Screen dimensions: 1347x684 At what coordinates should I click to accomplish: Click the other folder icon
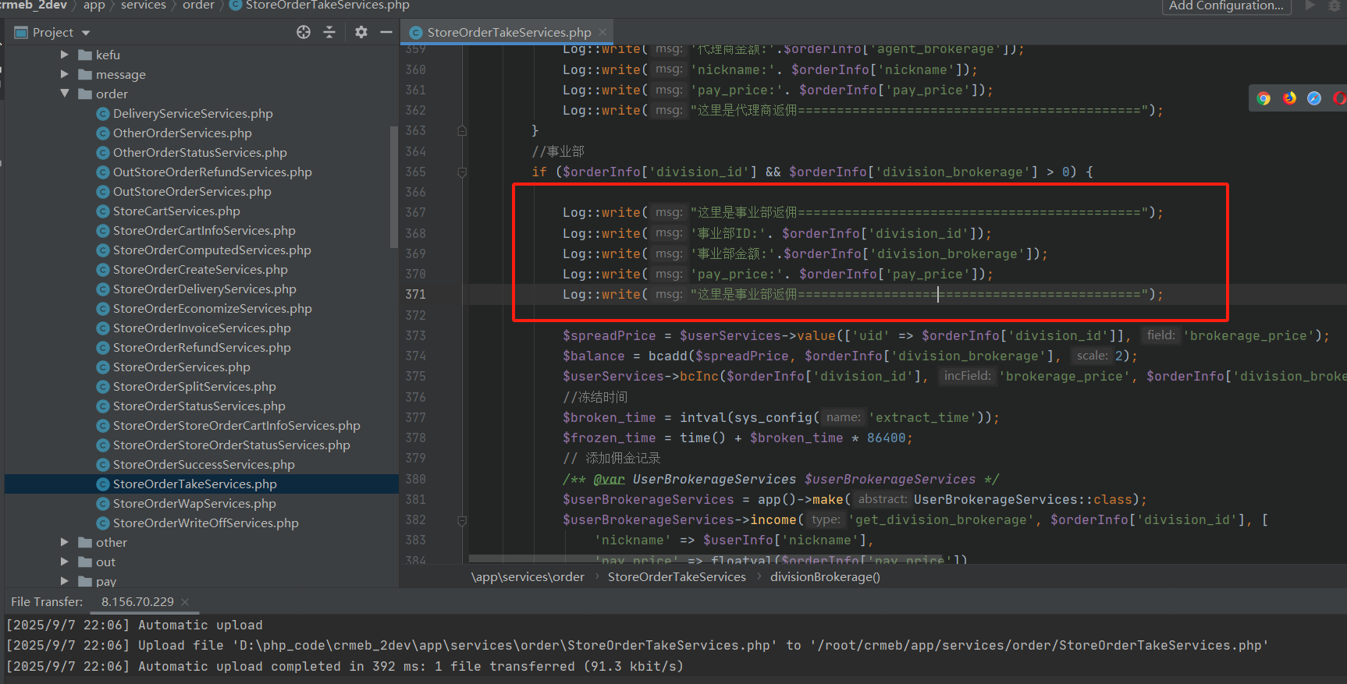tap(85, 542)
